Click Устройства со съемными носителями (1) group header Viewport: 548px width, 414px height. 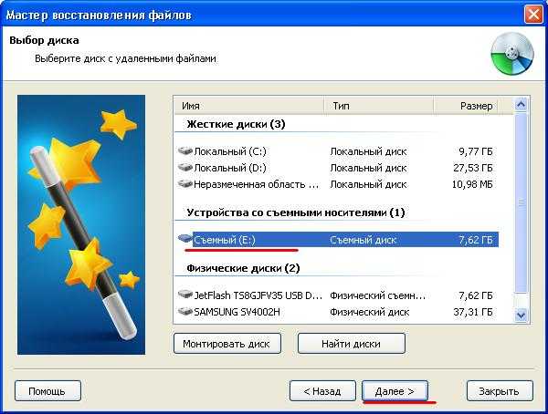296,212
